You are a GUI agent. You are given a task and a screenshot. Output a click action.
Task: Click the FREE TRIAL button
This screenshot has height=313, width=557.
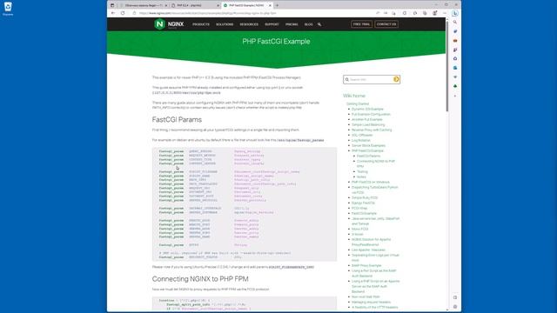362,24
